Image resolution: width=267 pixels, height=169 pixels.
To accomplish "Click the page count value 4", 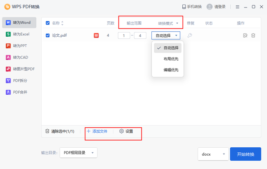I will pos(108,35).
